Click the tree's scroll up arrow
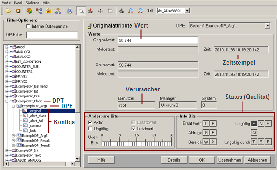277x170 pixels. (x=77, y=47)
